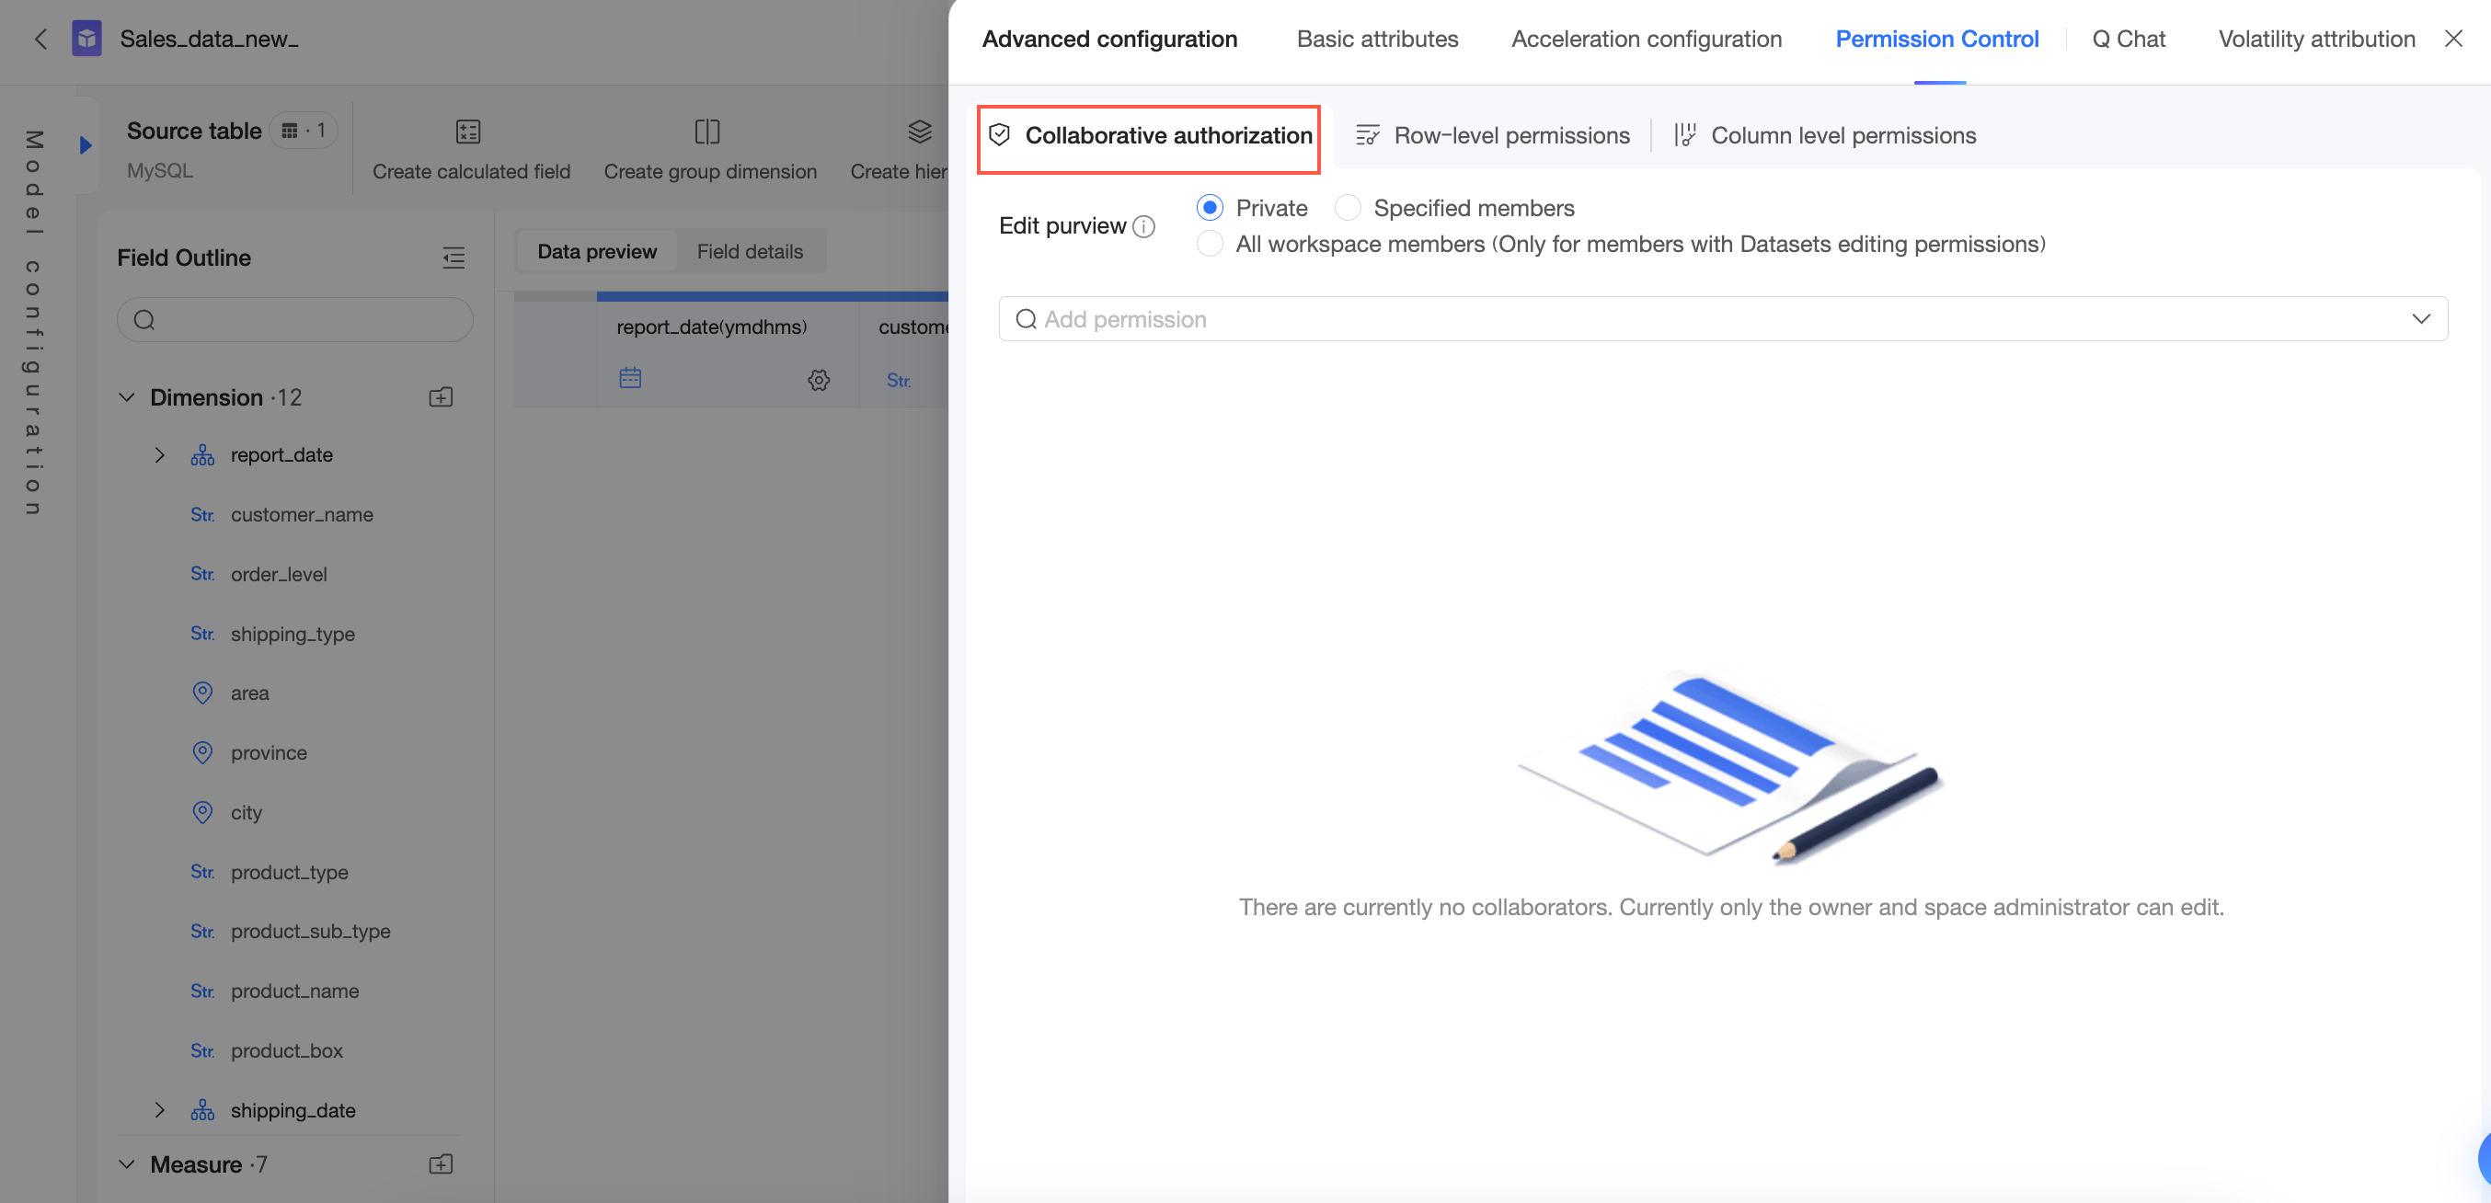
Task: Select the All workspace members radio option
Action: click(1210, 244)
